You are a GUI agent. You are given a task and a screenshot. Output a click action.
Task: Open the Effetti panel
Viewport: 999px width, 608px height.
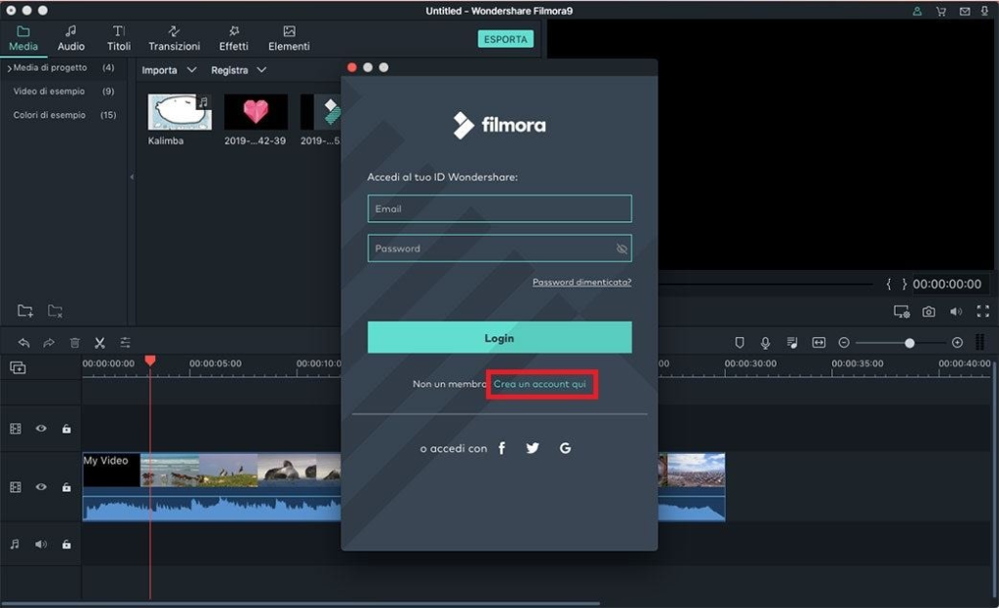[233, 39]
